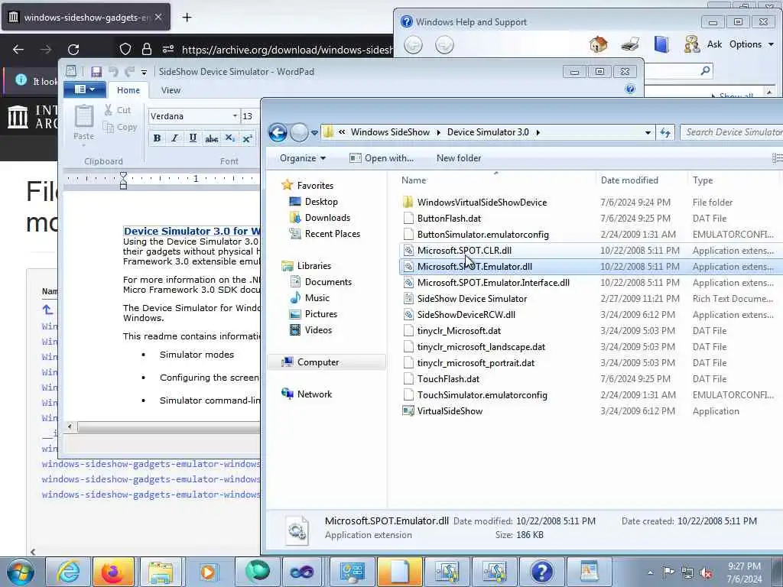Viewport: 783px width, 587px height.
Task: Select Desktop in Favorites
Action: click(x=321, y=202)
